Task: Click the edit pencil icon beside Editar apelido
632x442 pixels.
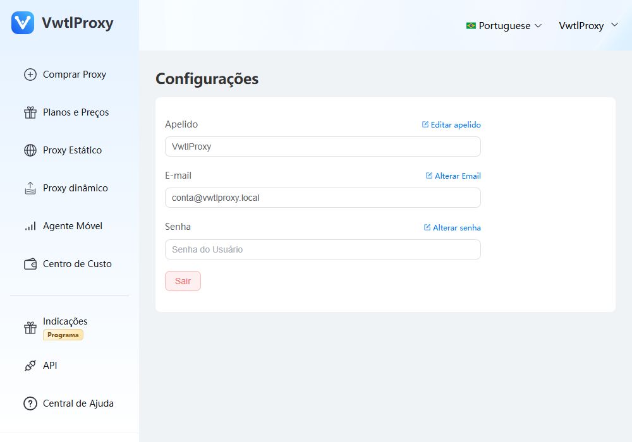Action: (425, 124)
